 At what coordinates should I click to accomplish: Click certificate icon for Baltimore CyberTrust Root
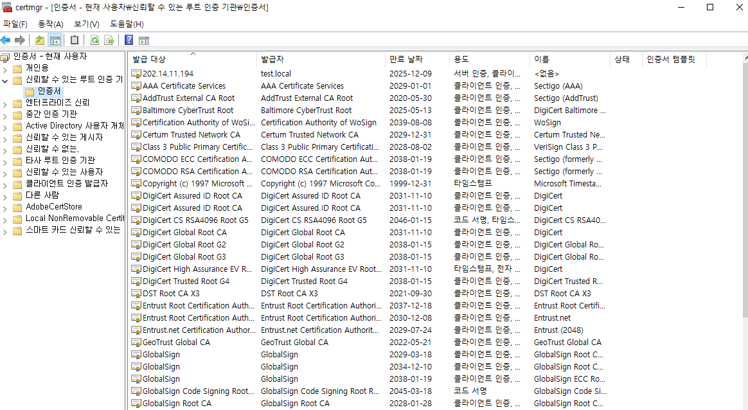point(136,111)
